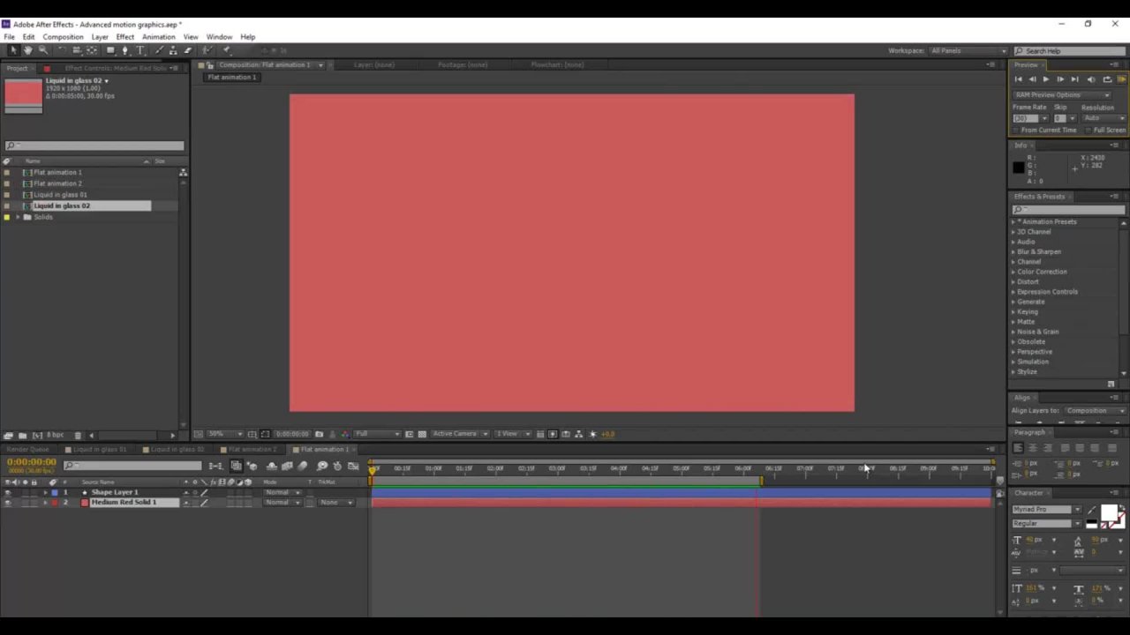Open the Composition menu
1130x635 pixels.
pyautogui.click(x=63, y=37)
